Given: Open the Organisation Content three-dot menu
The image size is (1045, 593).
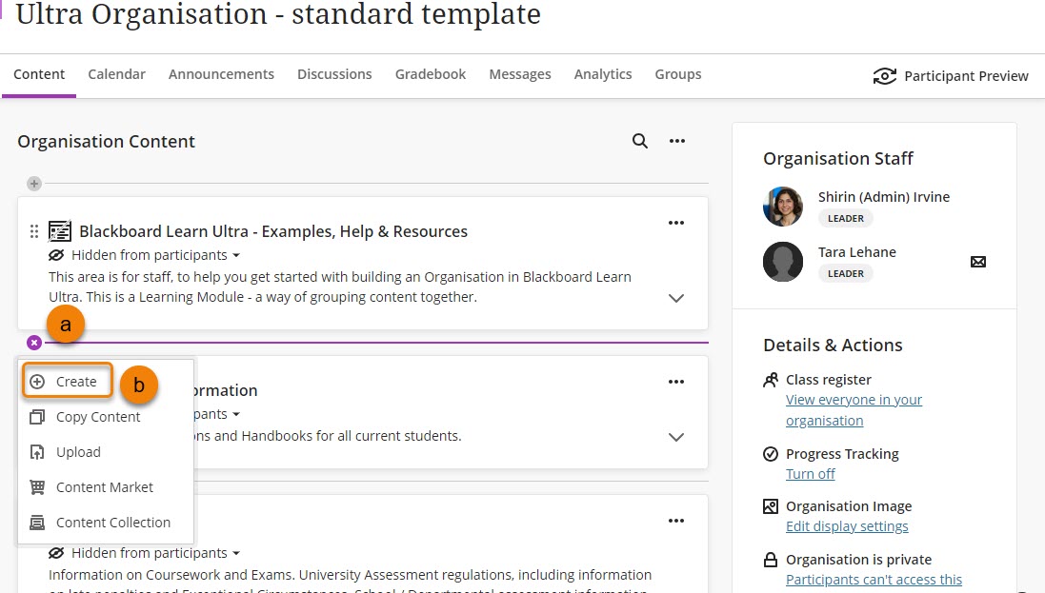Looking at the screenshot, I should [677, 141].
